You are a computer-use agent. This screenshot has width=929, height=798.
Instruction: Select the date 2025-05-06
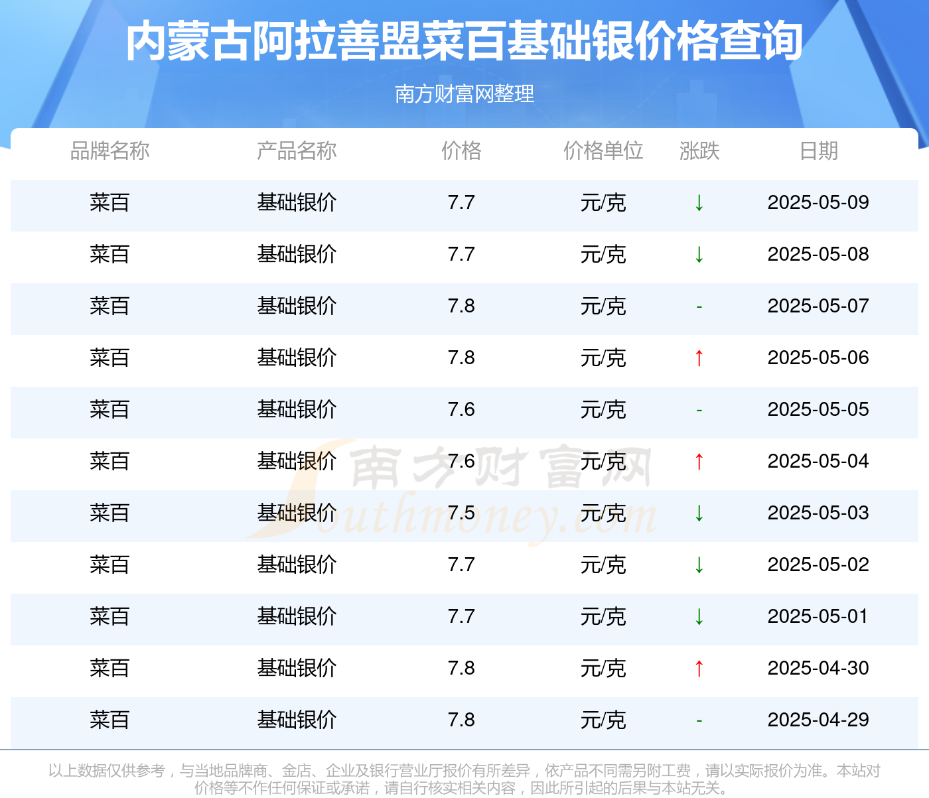[818, 358]
